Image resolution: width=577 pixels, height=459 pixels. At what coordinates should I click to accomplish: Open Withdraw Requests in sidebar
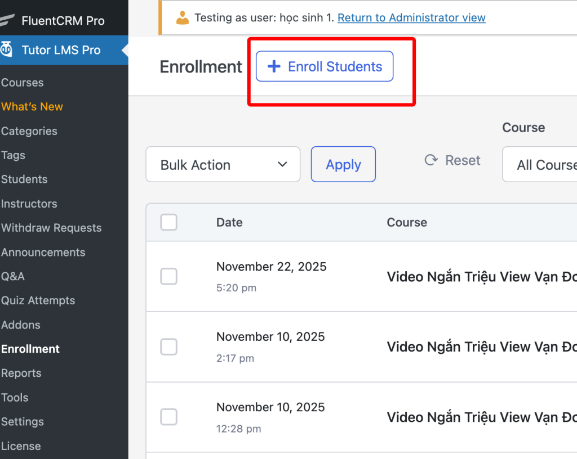51,228
